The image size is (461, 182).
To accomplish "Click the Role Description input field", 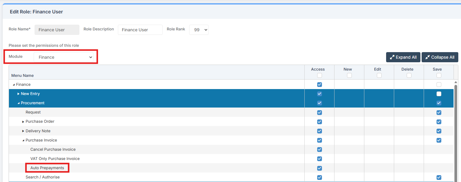I will (140, 30).
